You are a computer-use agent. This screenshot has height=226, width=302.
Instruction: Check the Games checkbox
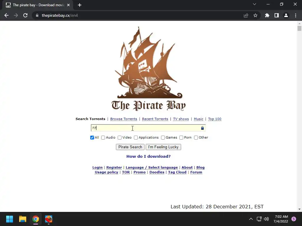[x=163, y=138]
